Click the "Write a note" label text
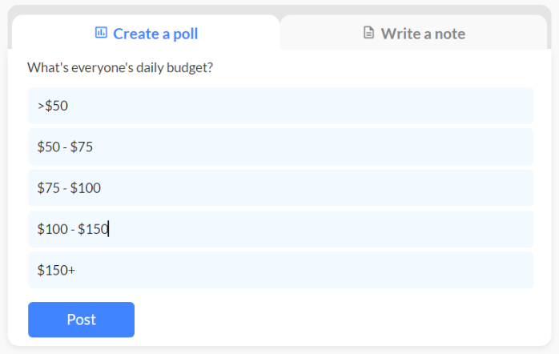Viewport: 559px width, 354px height. [423, 34]
